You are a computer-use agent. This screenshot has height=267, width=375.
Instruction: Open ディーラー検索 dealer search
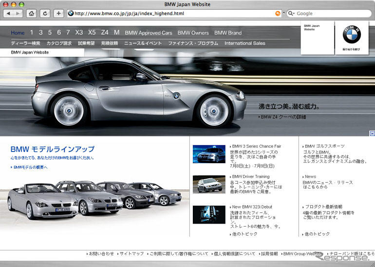(x=26, y=43)
